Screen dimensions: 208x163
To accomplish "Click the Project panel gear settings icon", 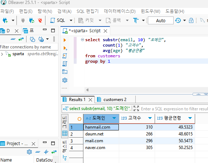I will [29, 152].
